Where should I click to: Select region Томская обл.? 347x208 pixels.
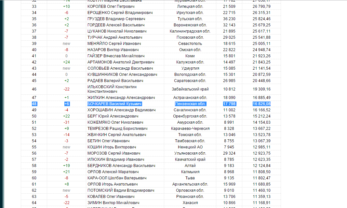coord(190,135)
